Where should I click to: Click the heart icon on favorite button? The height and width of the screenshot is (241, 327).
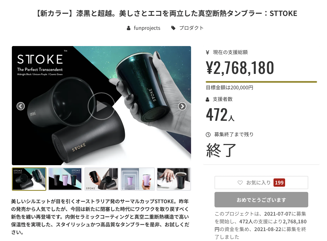point(240,183)
